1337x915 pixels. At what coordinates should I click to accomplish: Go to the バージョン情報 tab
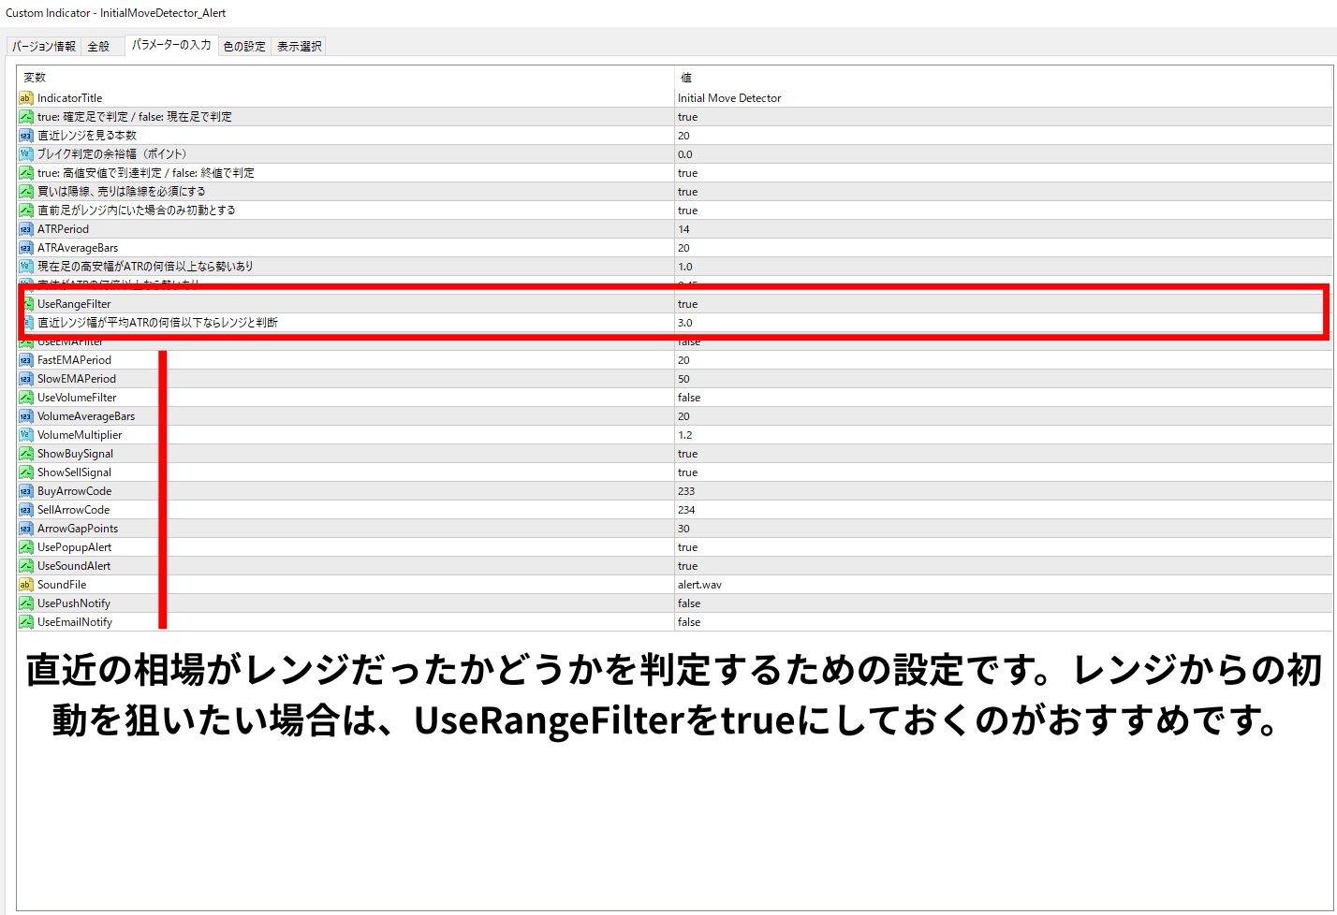tap(44, 46)
